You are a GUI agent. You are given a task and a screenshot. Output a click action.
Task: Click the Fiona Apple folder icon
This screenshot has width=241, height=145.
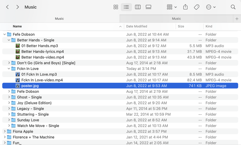click(9, 132)
